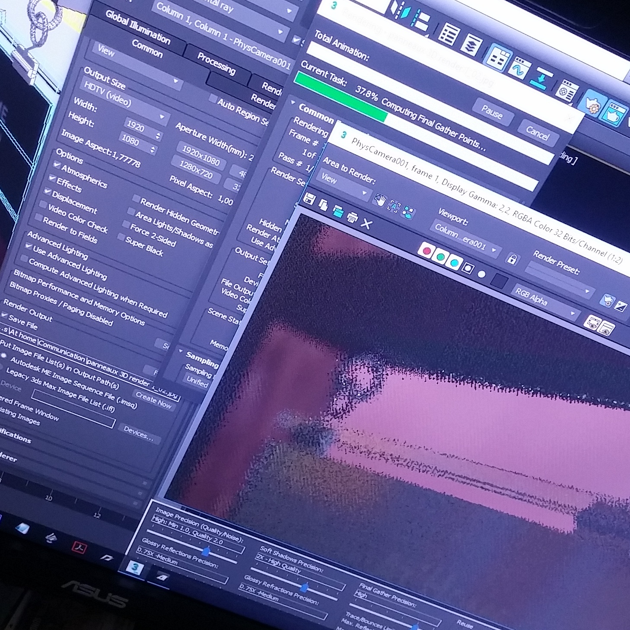Switch to the Processing tab
Screen dimensions: 630x630
(x=216, y=63)
